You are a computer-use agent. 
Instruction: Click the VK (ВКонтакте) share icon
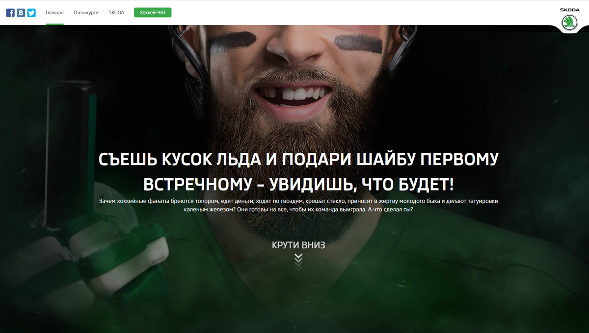pyautogui.click(x=21, y=13)
